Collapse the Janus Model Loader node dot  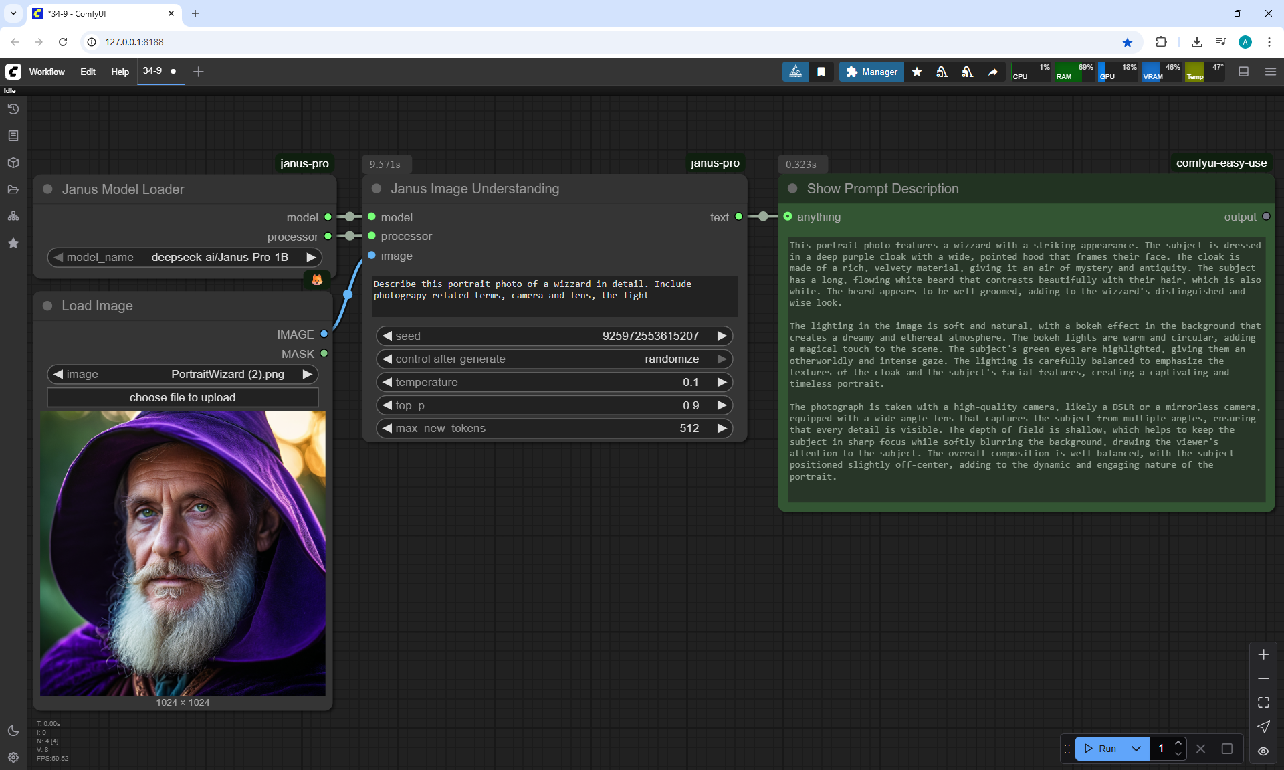pos(47,189)
